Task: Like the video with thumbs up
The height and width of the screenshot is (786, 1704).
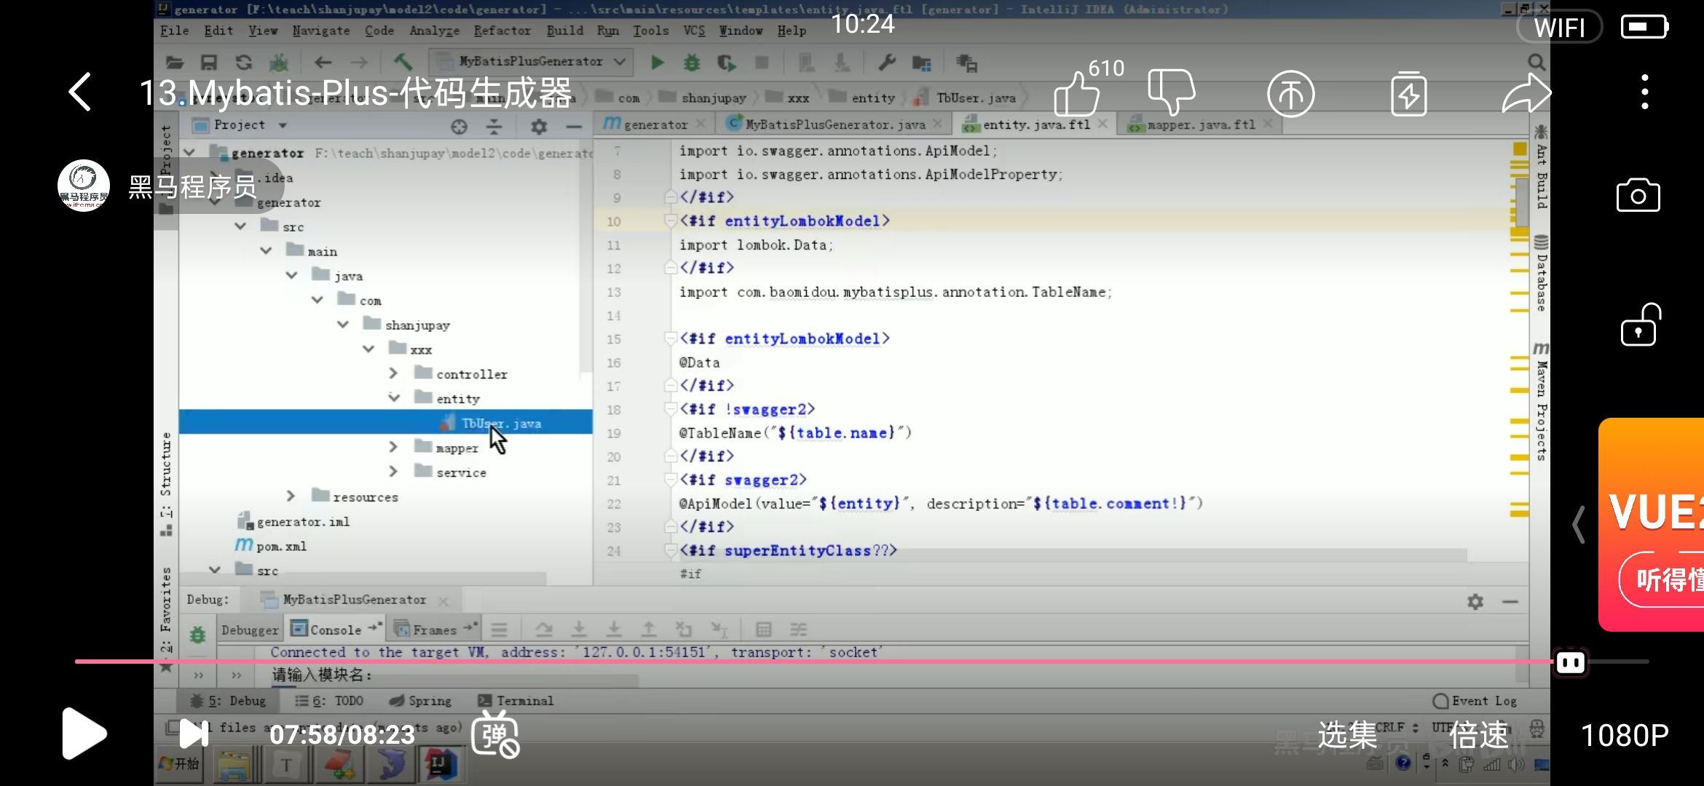Action: (1076, 93)
